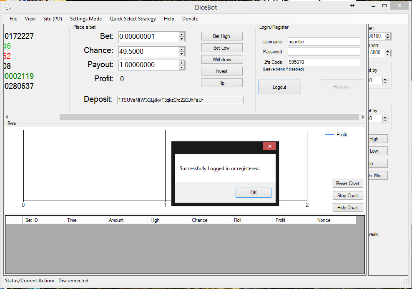The image size is (412, 289).
Task: Click the Amount column header
Action: (x=126, y=220)
